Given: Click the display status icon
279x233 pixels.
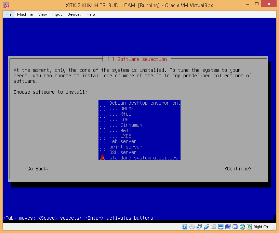Looking at the screenshot, I should (x=221, y=227).
